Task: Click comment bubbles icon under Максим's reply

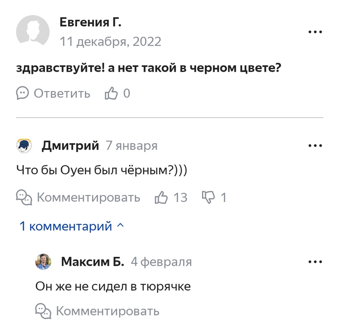Action: [43, 310]
